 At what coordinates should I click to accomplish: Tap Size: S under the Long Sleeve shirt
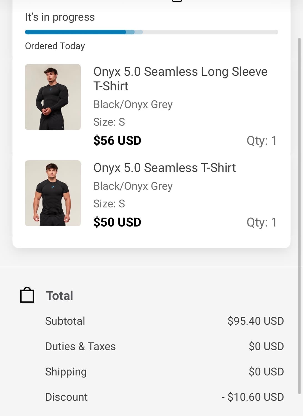(109, 122)
